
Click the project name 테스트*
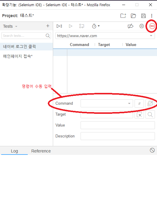(27, 16)
